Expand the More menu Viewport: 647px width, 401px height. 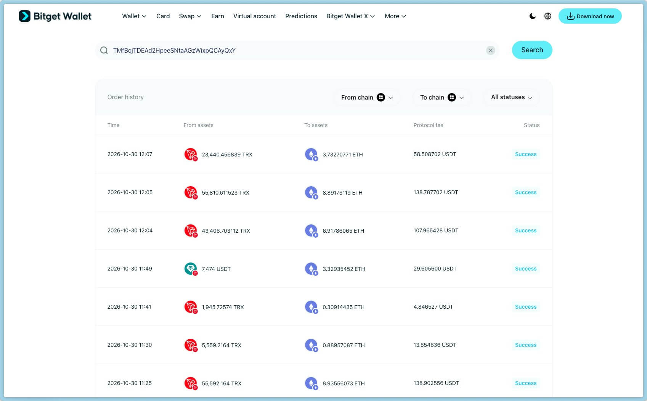coord(395,16)
